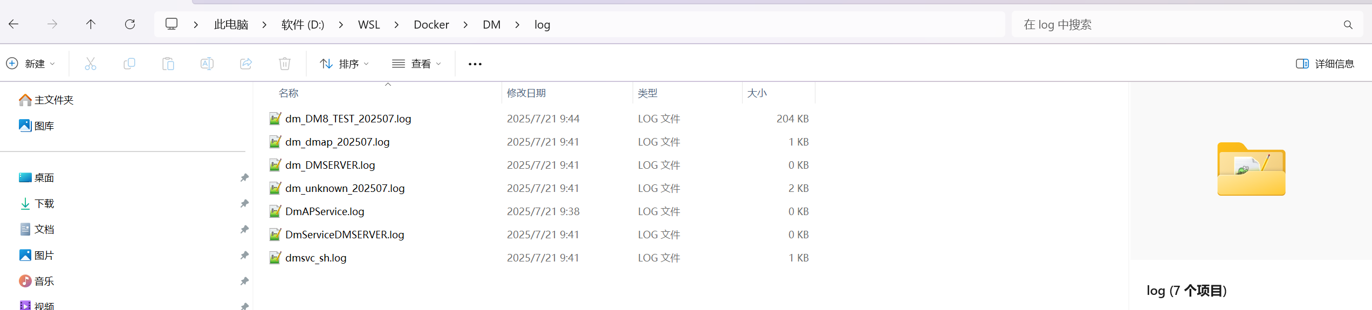Viewport: 1372px width, 310px height.
Task: Unpin 音乐 using its pin icon
Action: [x=244, y=281]
